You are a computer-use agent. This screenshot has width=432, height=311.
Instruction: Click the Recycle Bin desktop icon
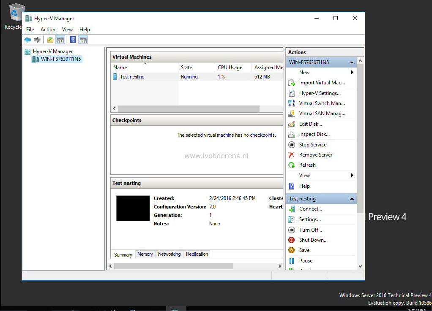click(16, 12)
